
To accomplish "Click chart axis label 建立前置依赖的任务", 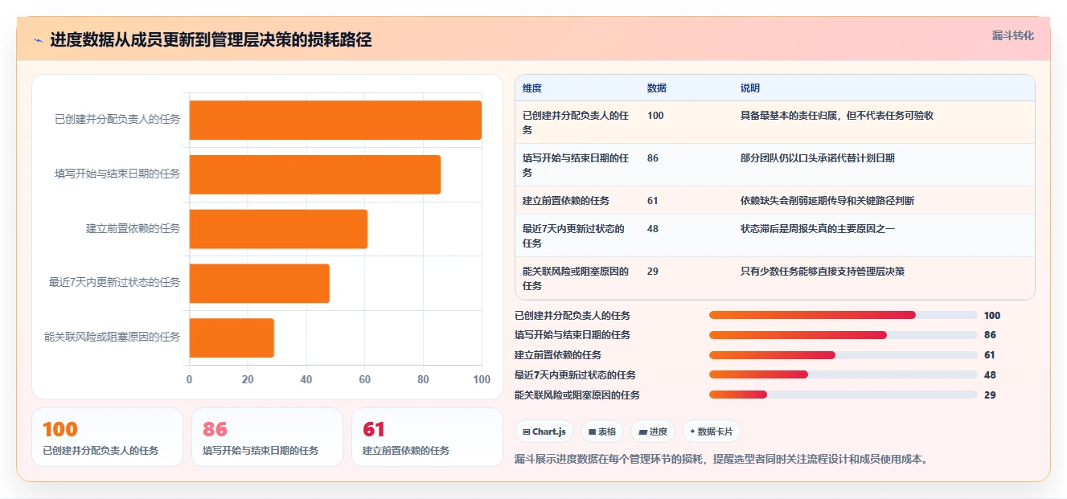I will 133,229.
